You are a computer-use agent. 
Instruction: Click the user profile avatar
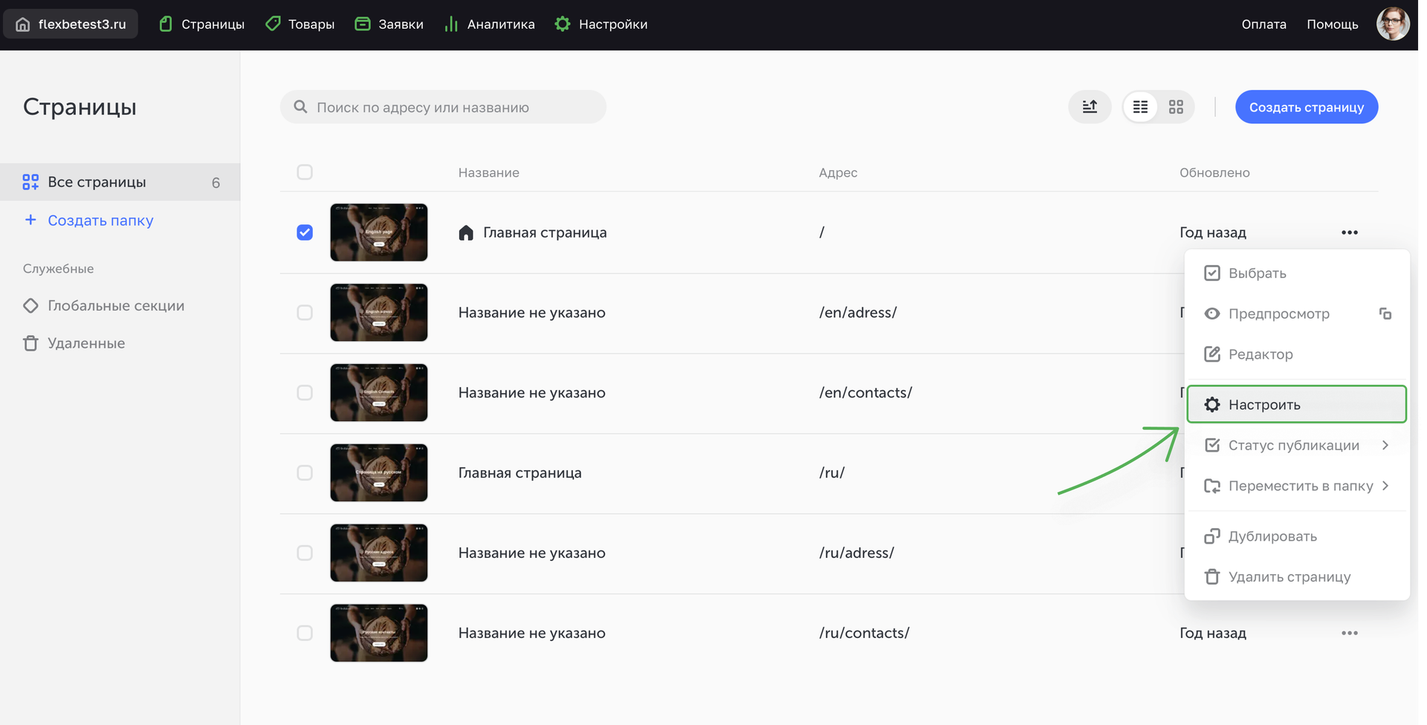(1392, 24)
